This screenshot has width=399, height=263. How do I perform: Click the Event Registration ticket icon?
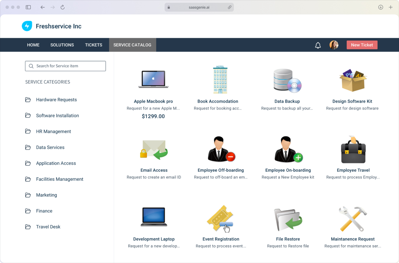tap(221, 218)
